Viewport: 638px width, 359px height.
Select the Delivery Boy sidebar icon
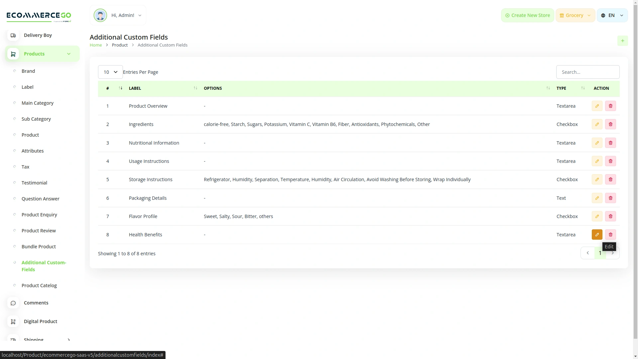[x=13, y=35]
